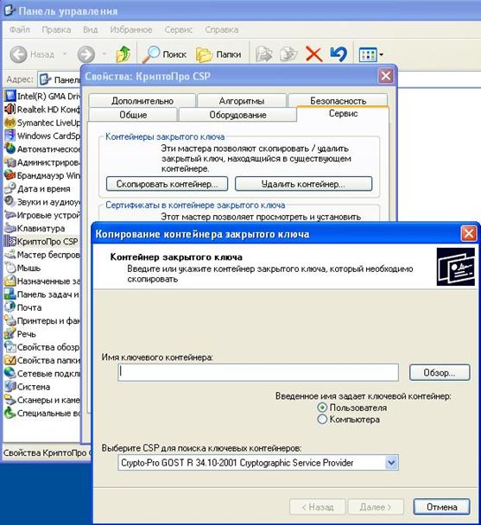
Task: Click the Copy To folder toolbar icon
Action: click(288, 54)
